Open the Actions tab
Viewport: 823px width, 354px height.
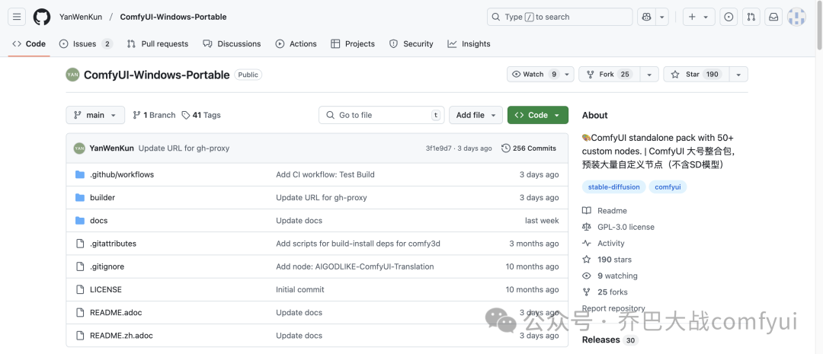(296, 44)
